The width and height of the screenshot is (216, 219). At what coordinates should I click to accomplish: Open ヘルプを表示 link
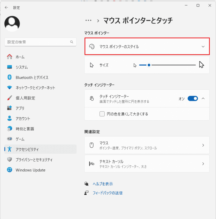coord(103,184)
